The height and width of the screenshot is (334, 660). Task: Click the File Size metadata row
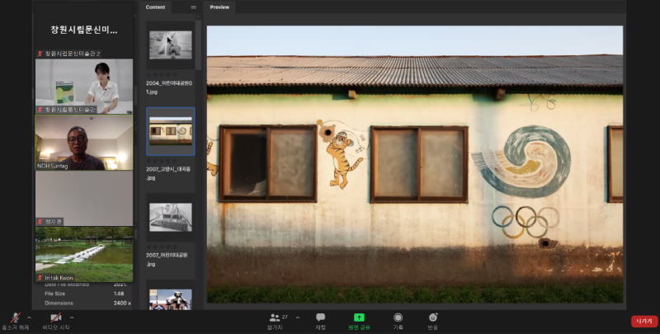(x=84, y=294)
